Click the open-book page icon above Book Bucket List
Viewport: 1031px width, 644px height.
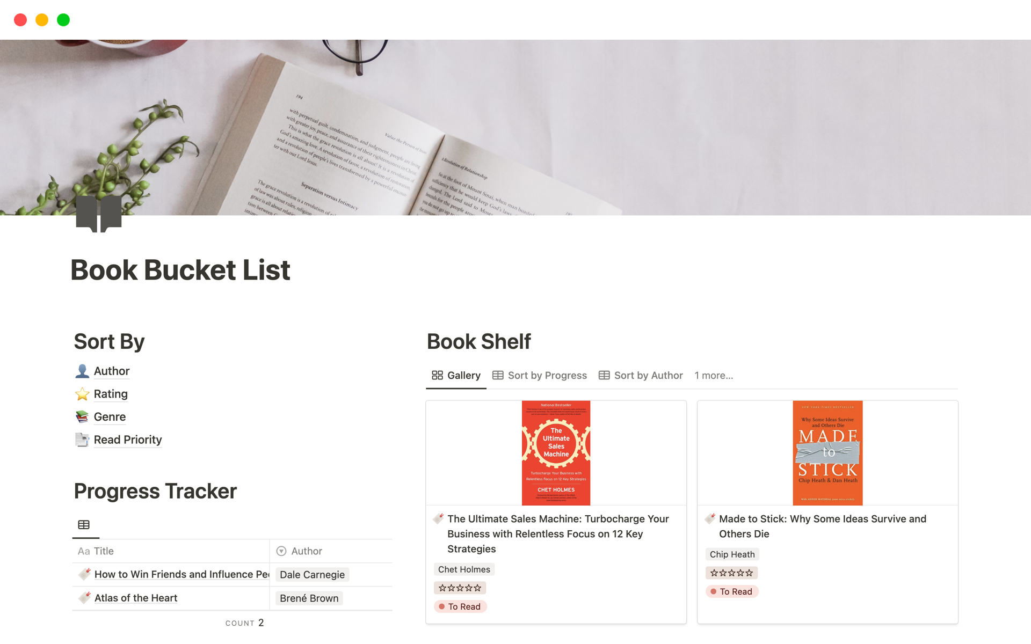[99, 213]
